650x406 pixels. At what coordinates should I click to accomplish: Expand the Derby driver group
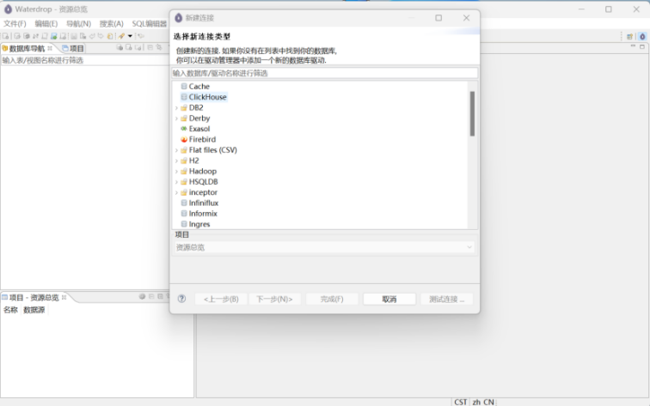click(x=176, y=118)
